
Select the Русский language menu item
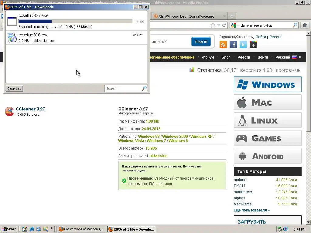(283, 57)
